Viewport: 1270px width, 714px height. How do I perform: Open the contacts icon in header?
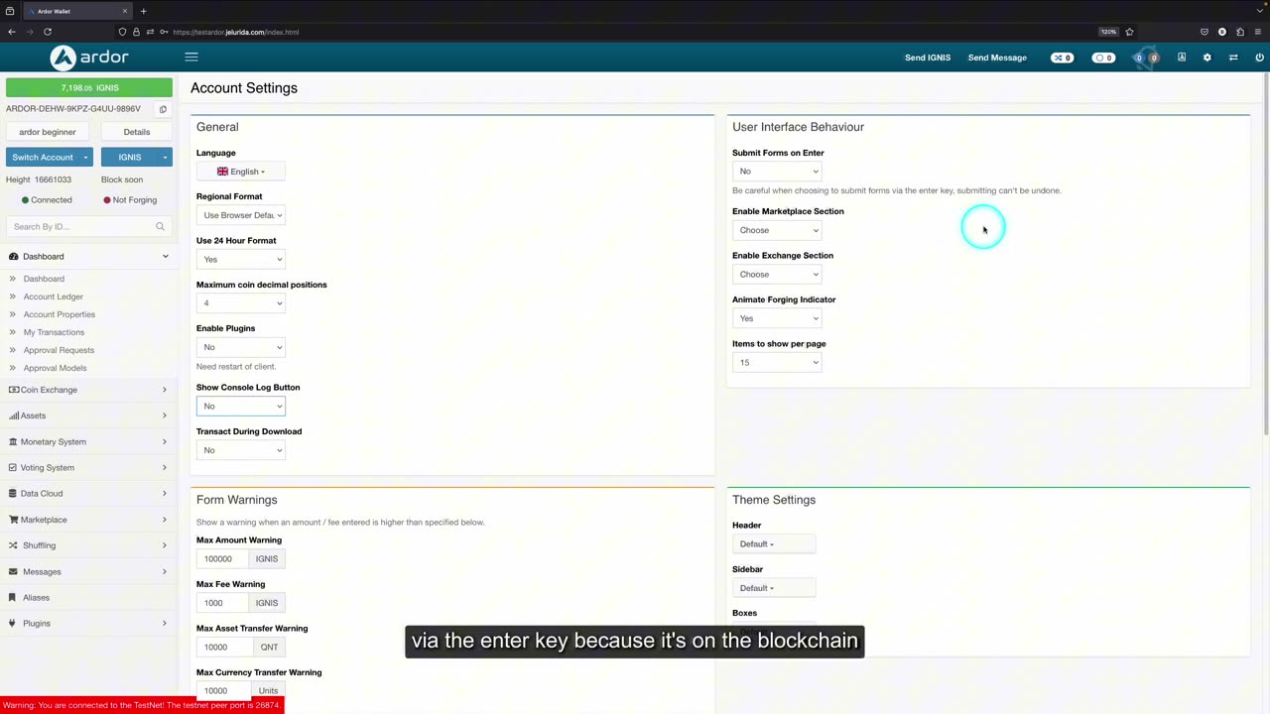click(1182, 58)
